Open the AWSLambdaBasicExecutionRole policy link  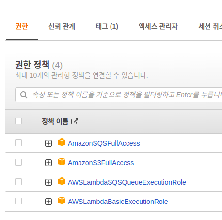tap(118, 202)
